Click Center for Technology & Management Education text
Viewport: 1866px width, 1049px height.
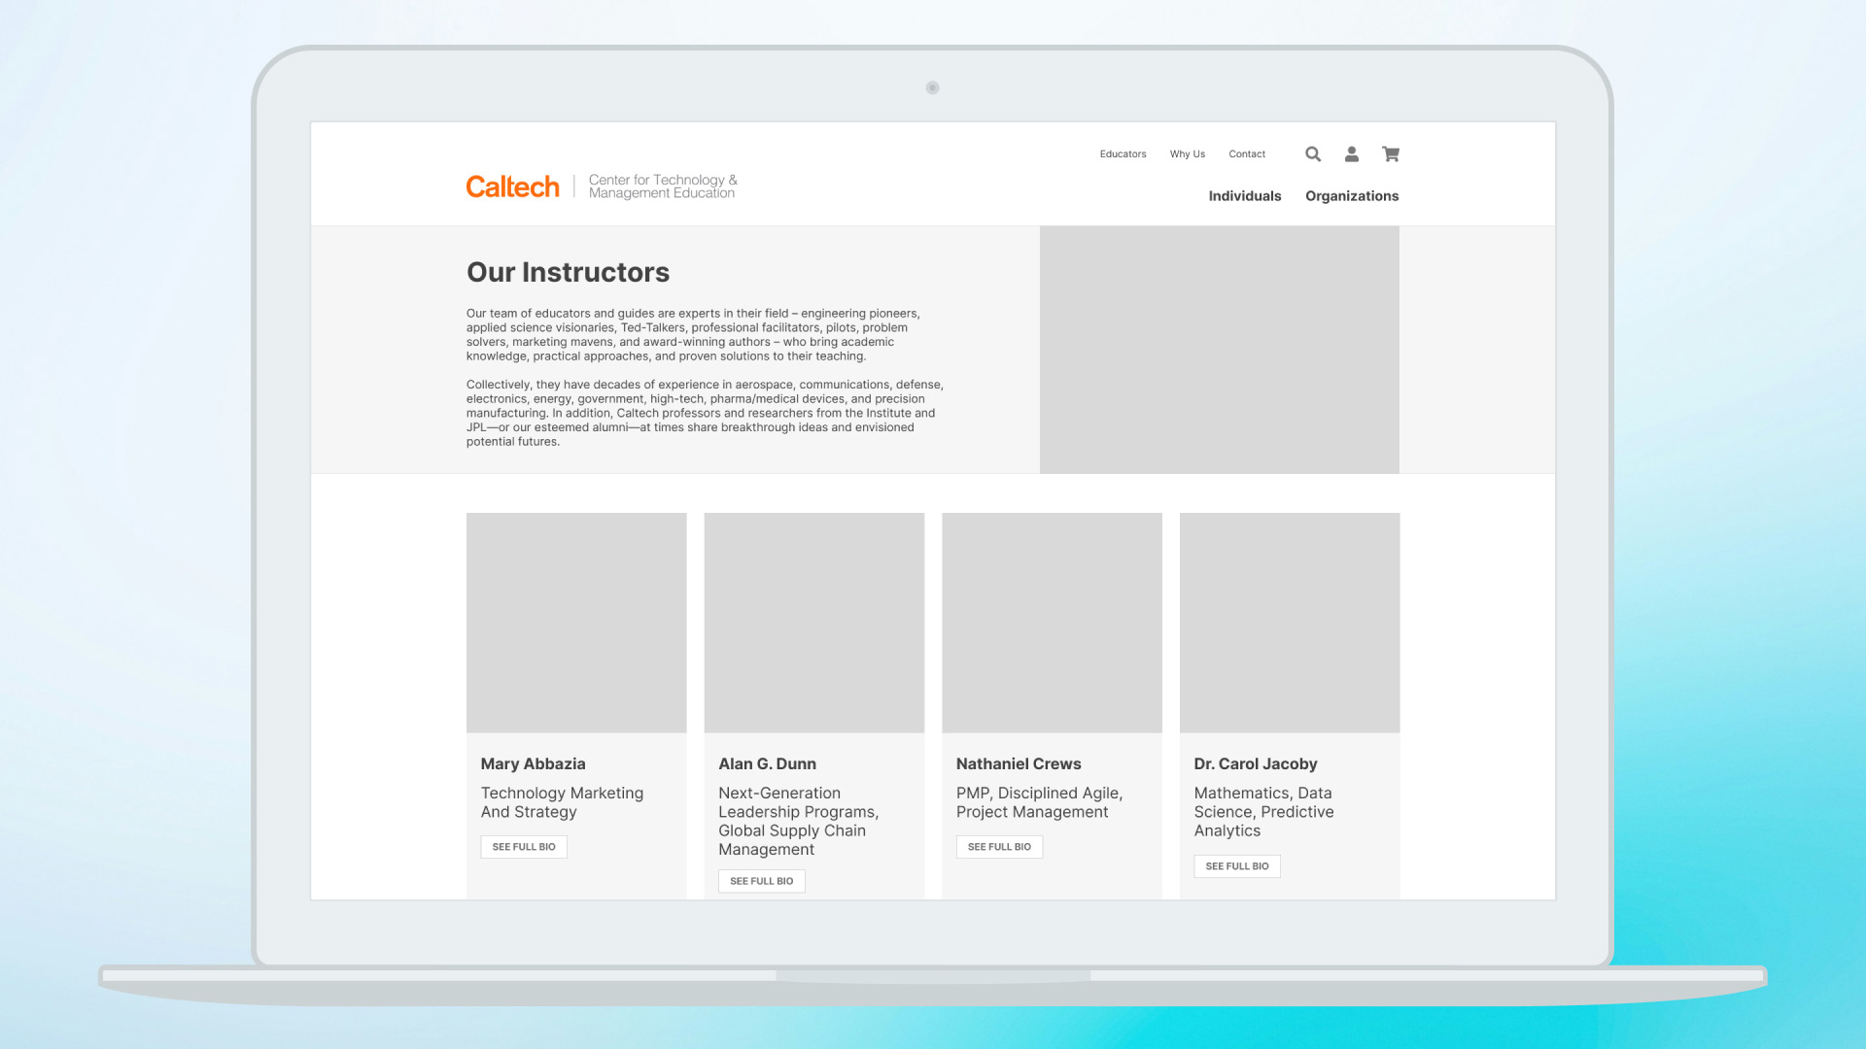[x=663, y=186]
